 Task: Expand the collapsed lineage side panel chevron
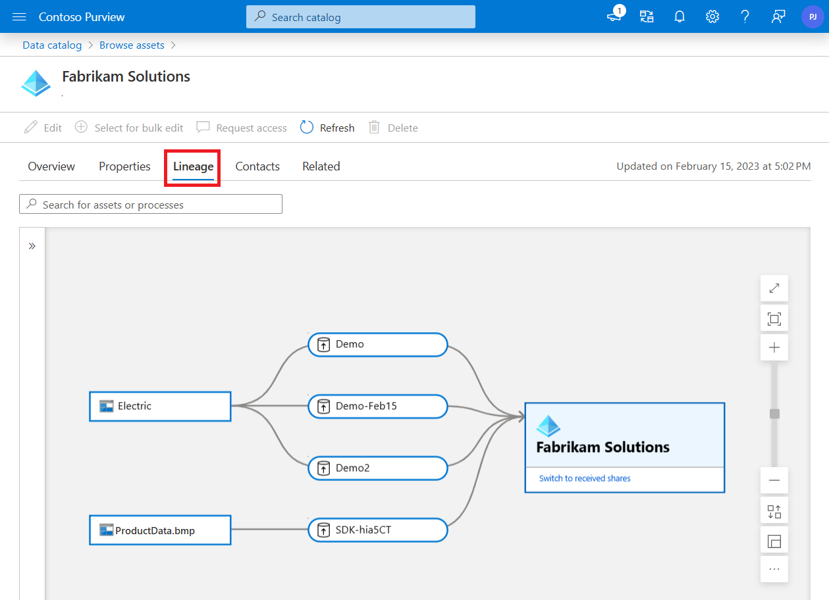click(32, 245)
